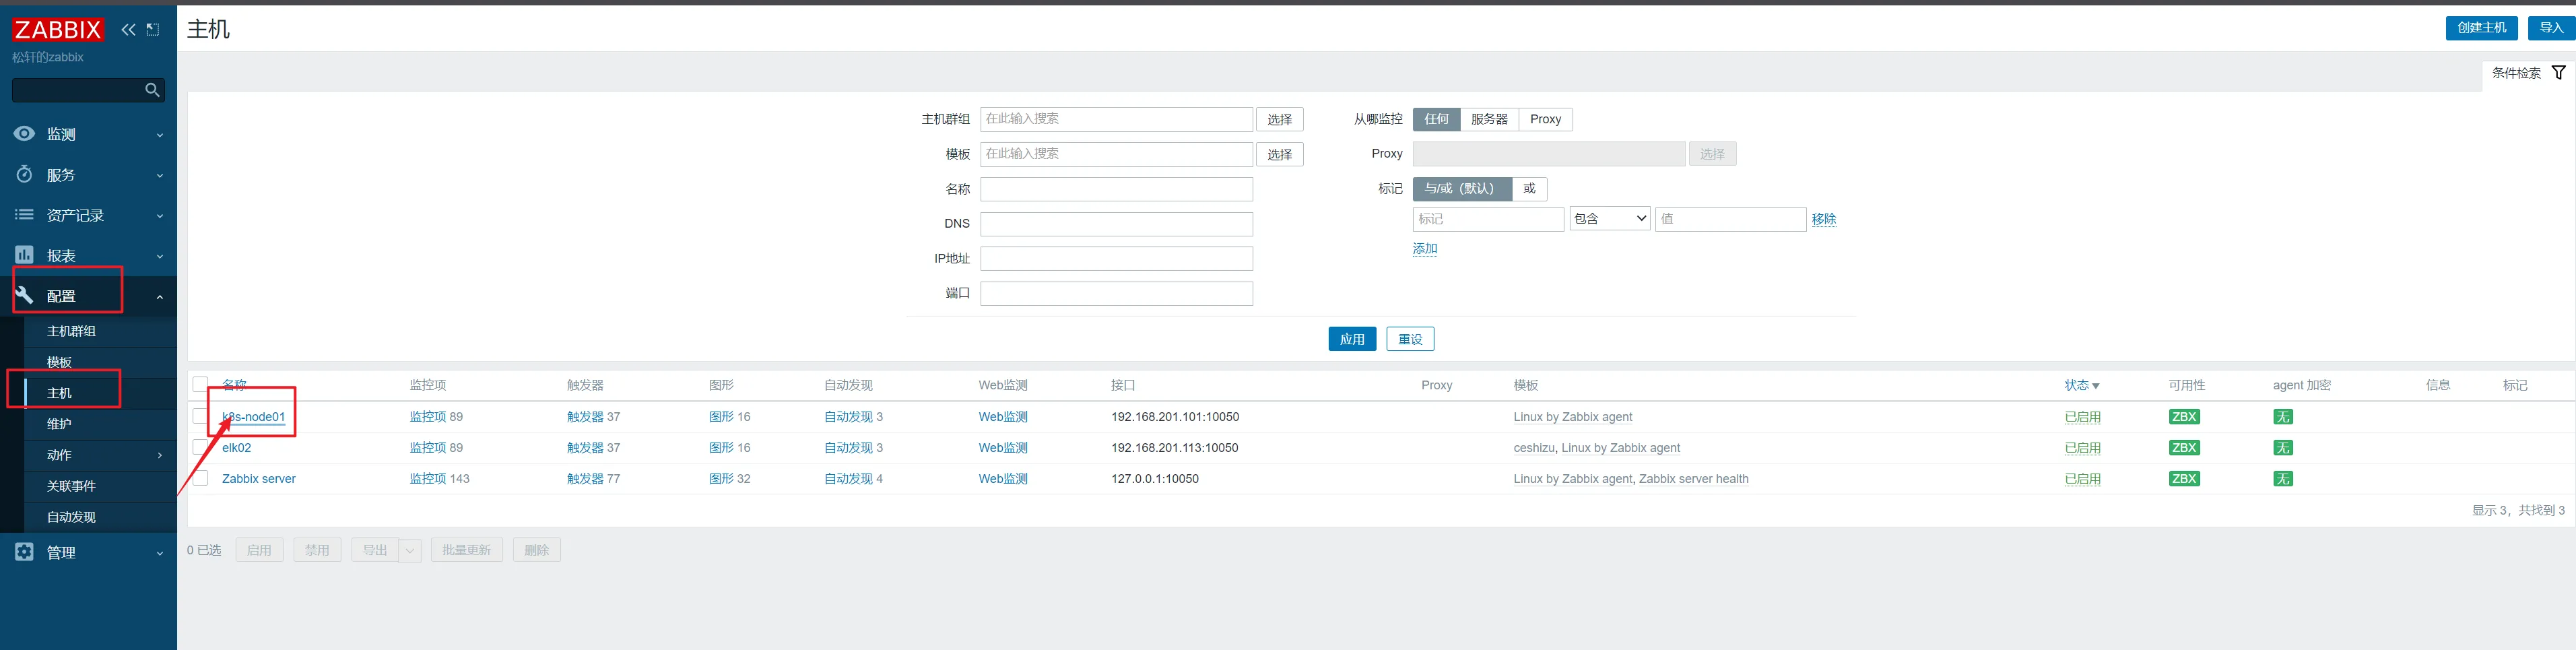Click the ZBX availability badge for k8s-node01
The width and height of the screenshot is (2576, 650).
(2183, 417)
